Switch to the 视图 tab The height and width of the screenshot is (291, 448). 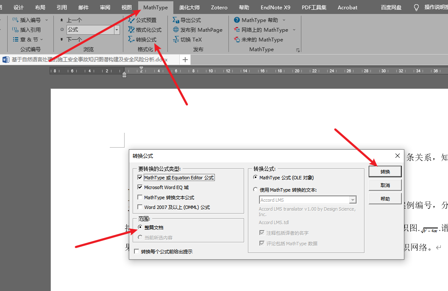tap(127, 8)
